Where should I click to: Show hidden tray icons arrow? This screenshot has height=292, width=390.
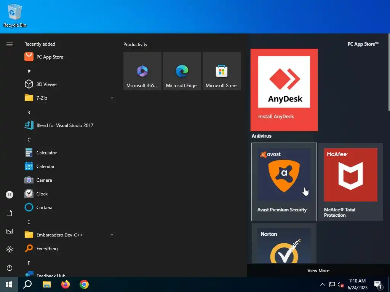point(322,284)
